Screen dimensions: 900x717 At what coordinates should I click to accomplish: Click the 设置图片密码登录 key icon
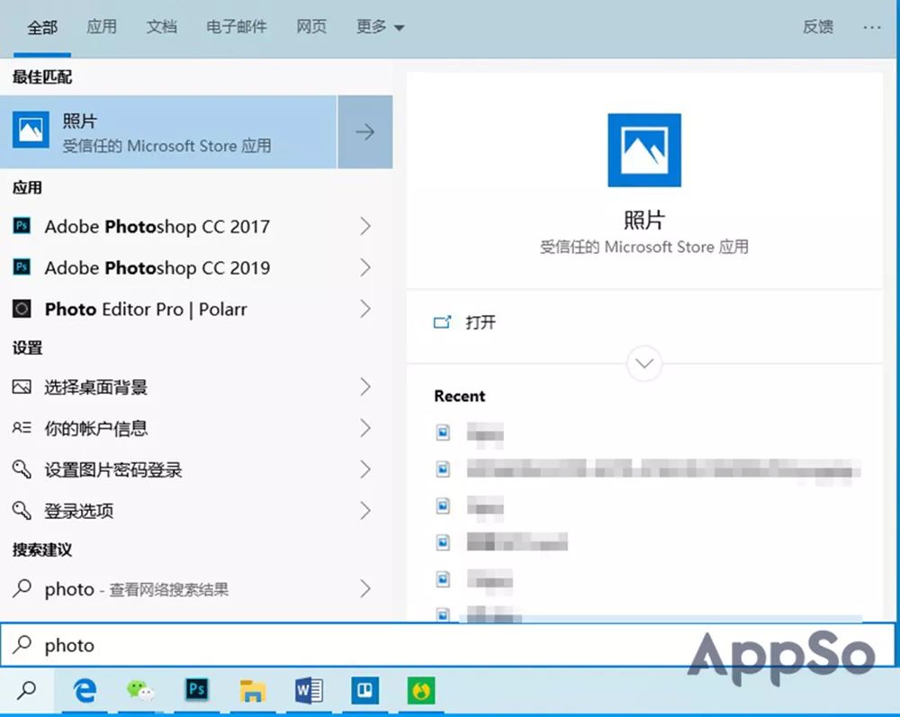point(22,468)
